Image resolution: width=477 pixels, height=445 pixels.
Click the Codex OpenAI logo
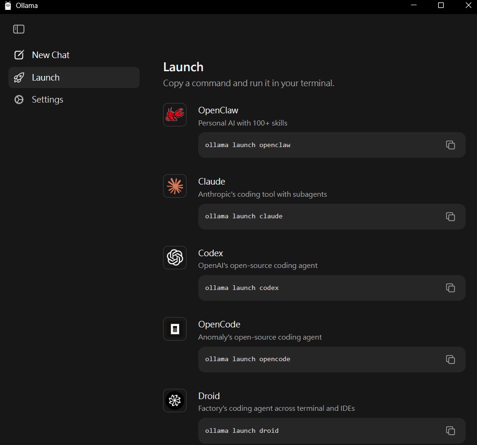[175, 258]
